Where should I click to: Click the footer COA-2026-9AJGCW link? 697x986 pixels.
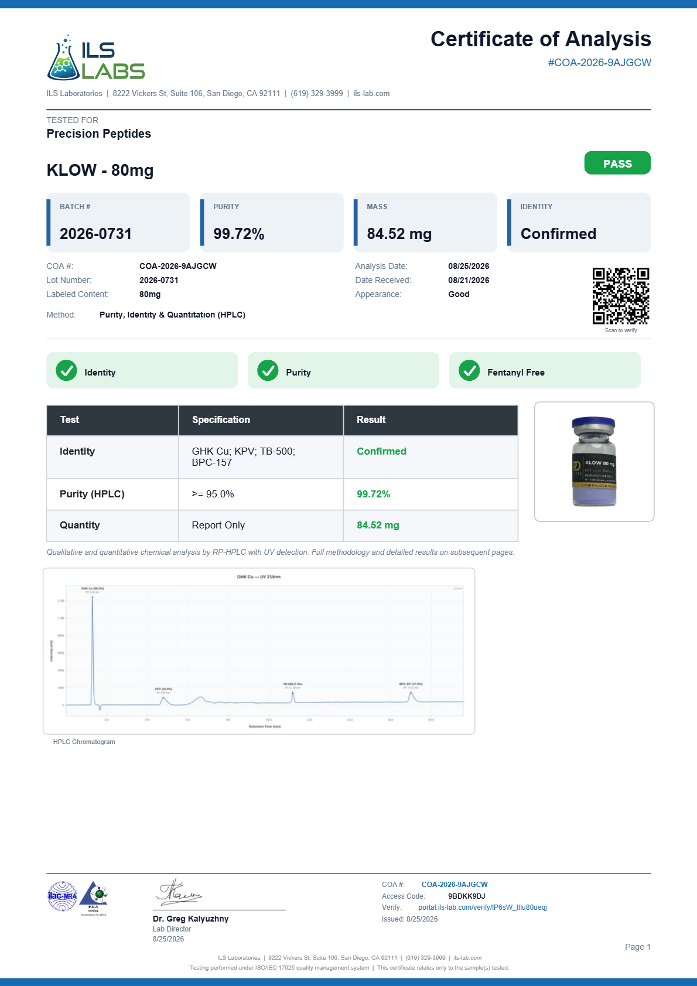[x=455, y=885]
